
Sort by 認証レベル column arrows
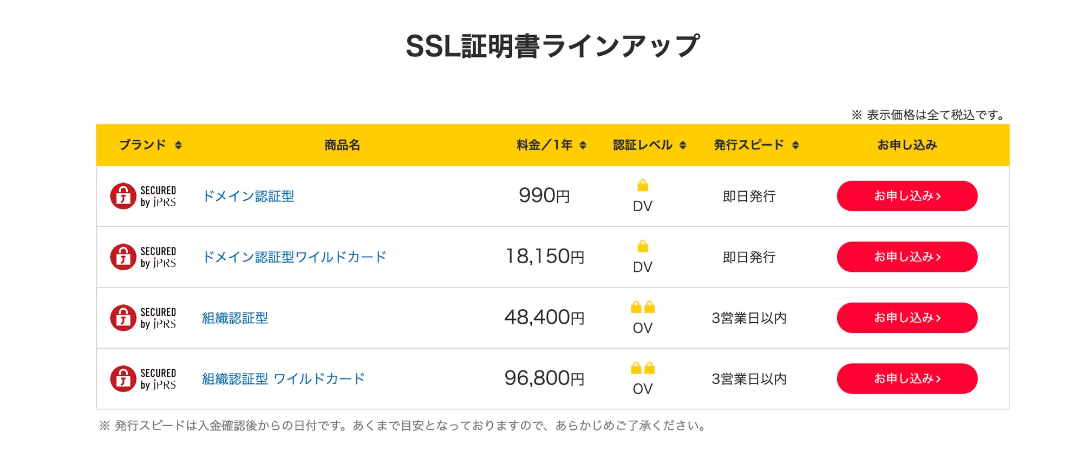683,145
